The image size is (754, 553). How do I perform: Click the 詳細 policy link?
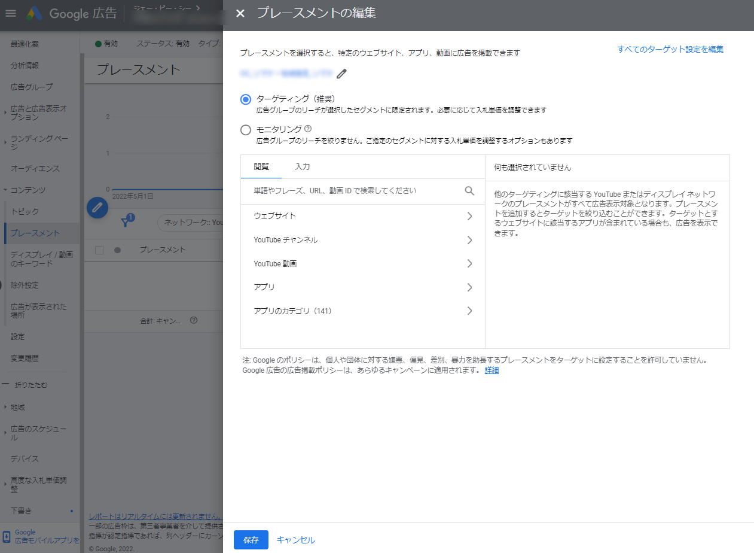pos(492,370)
